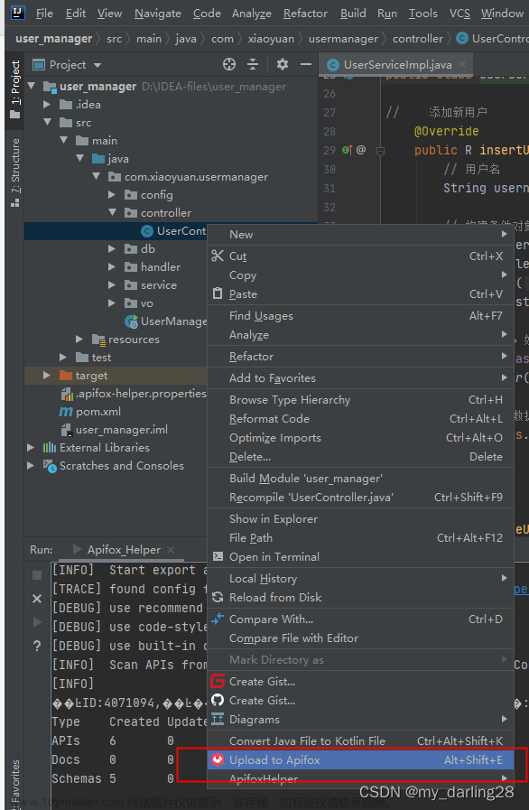The height and width of the screenshot is (810, 529).
Task: Choose Compare With... option
Action: click(360, 619)
